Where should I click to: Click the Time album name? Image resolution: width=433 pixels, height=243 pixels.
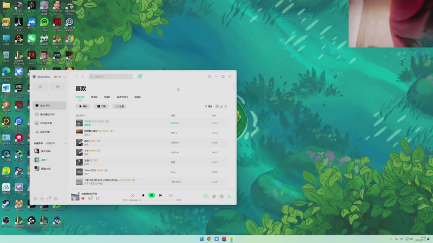pos(173,172)
